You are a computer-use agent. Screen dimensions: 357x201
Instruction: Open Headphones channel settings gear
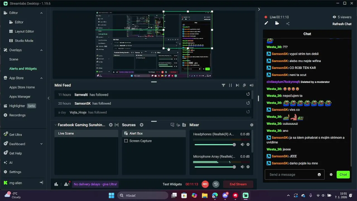tap(248, 145)
